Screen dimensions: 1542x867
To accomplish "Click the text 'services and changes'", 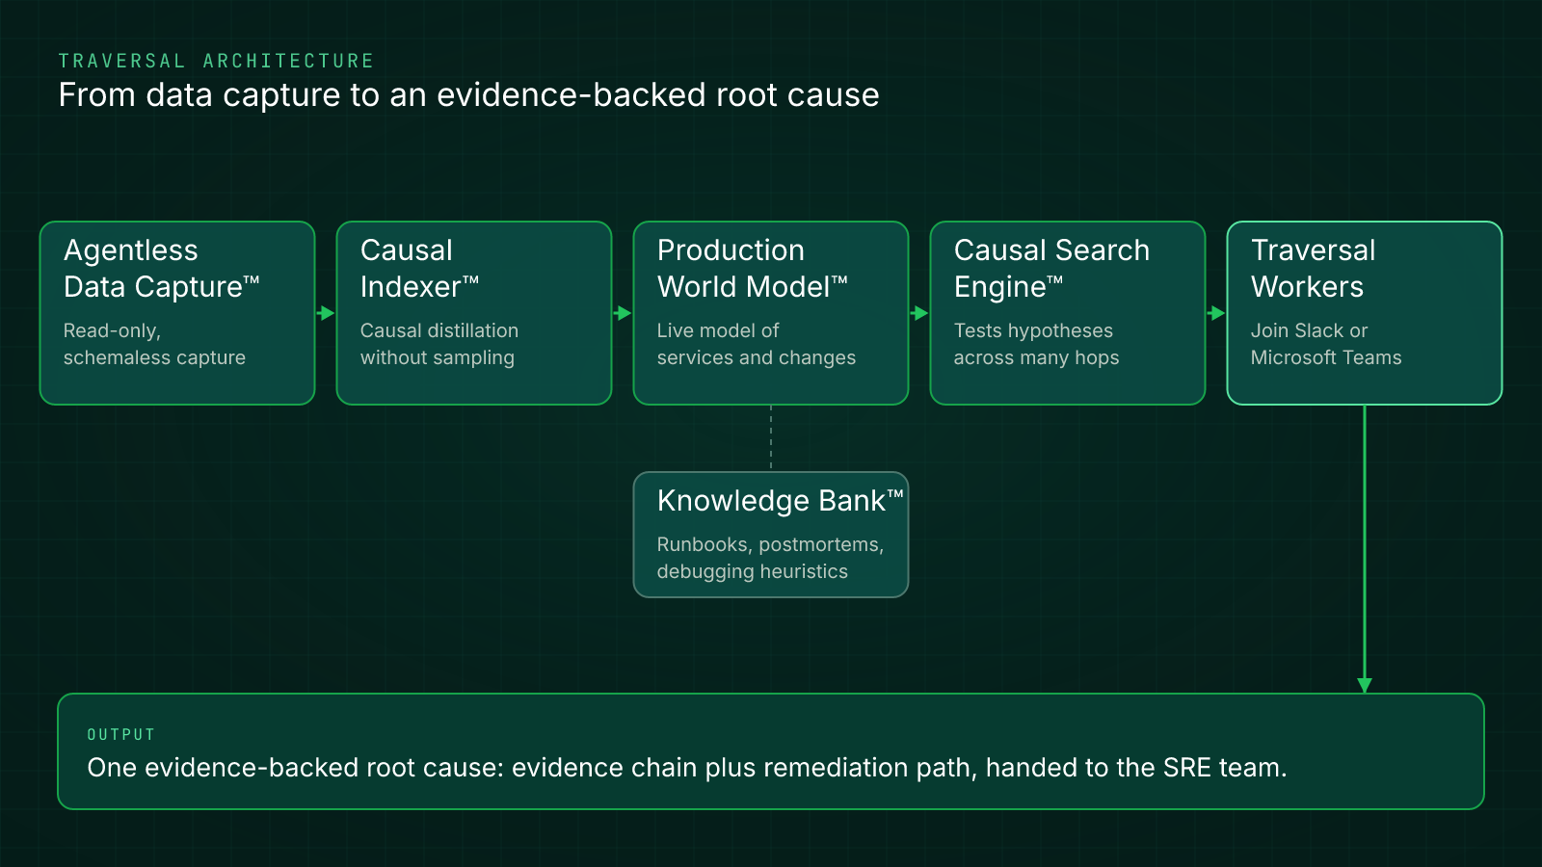I will (757, 357).
